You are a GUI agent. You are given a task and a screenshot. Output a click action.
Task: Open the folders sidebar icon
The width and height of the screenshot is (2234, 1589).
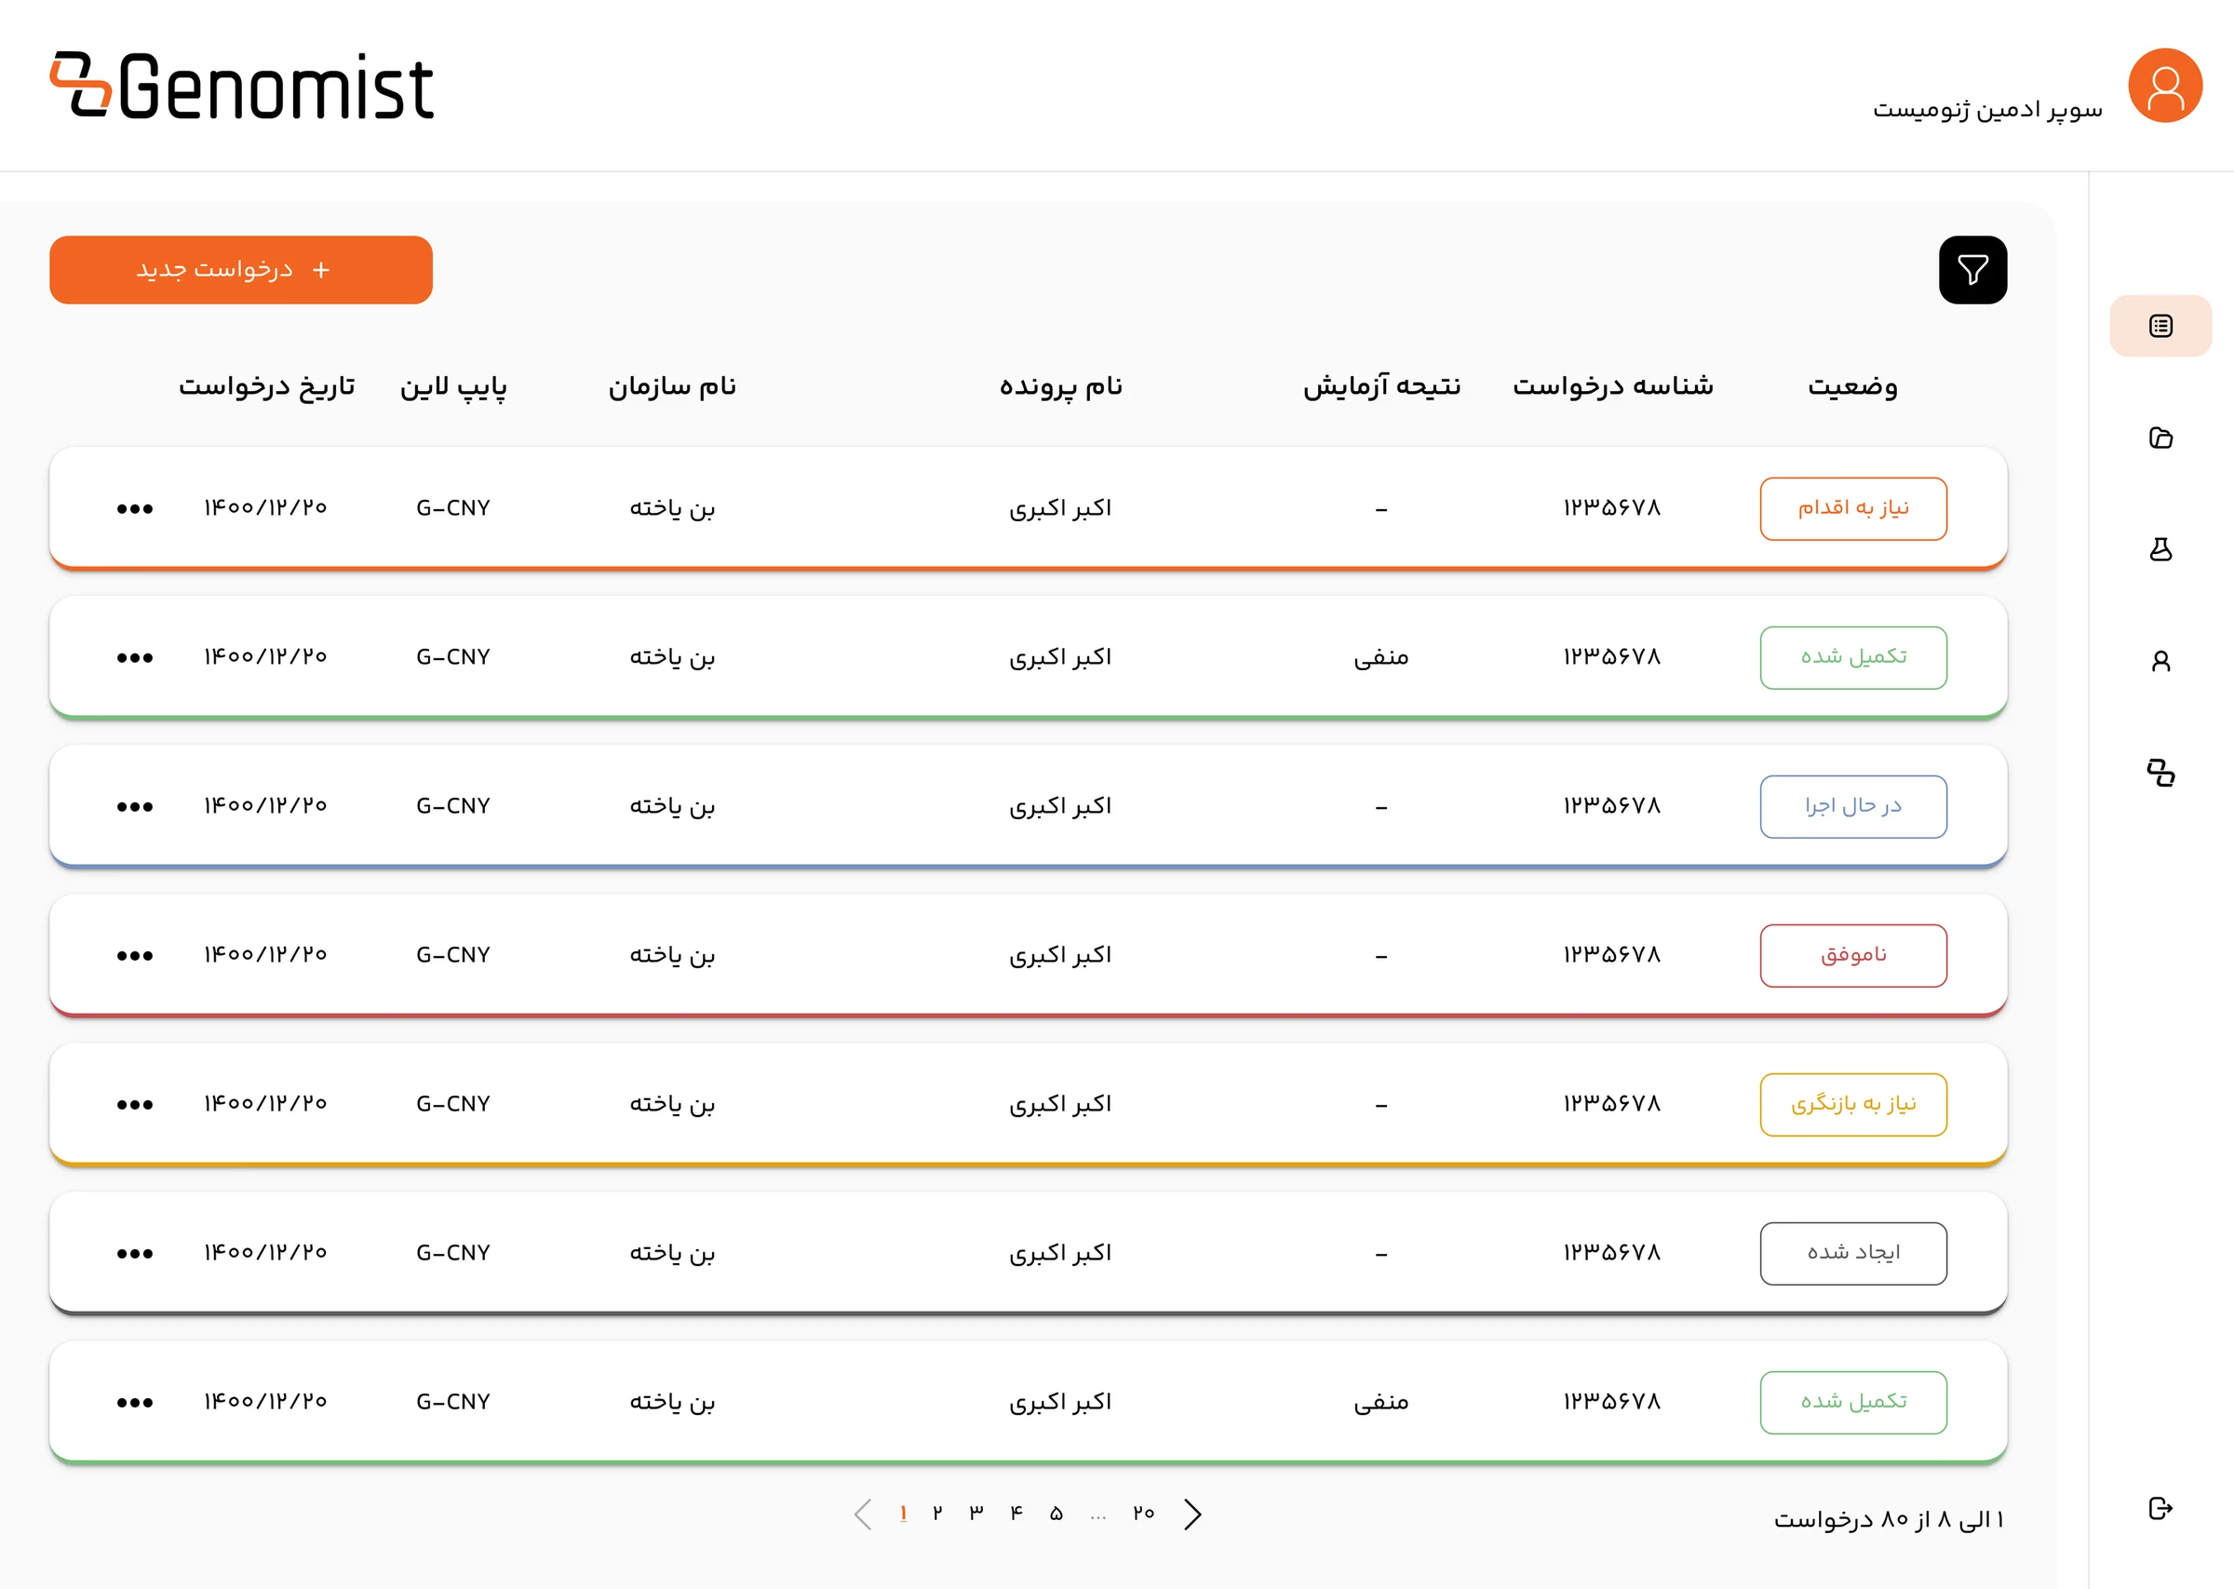click(2160, 438)
